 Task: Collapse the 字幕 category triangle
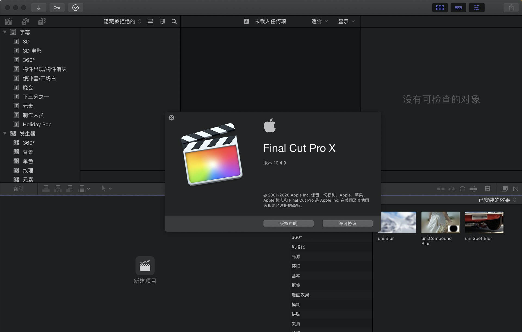pyautogui.click(x=5, y=32)
